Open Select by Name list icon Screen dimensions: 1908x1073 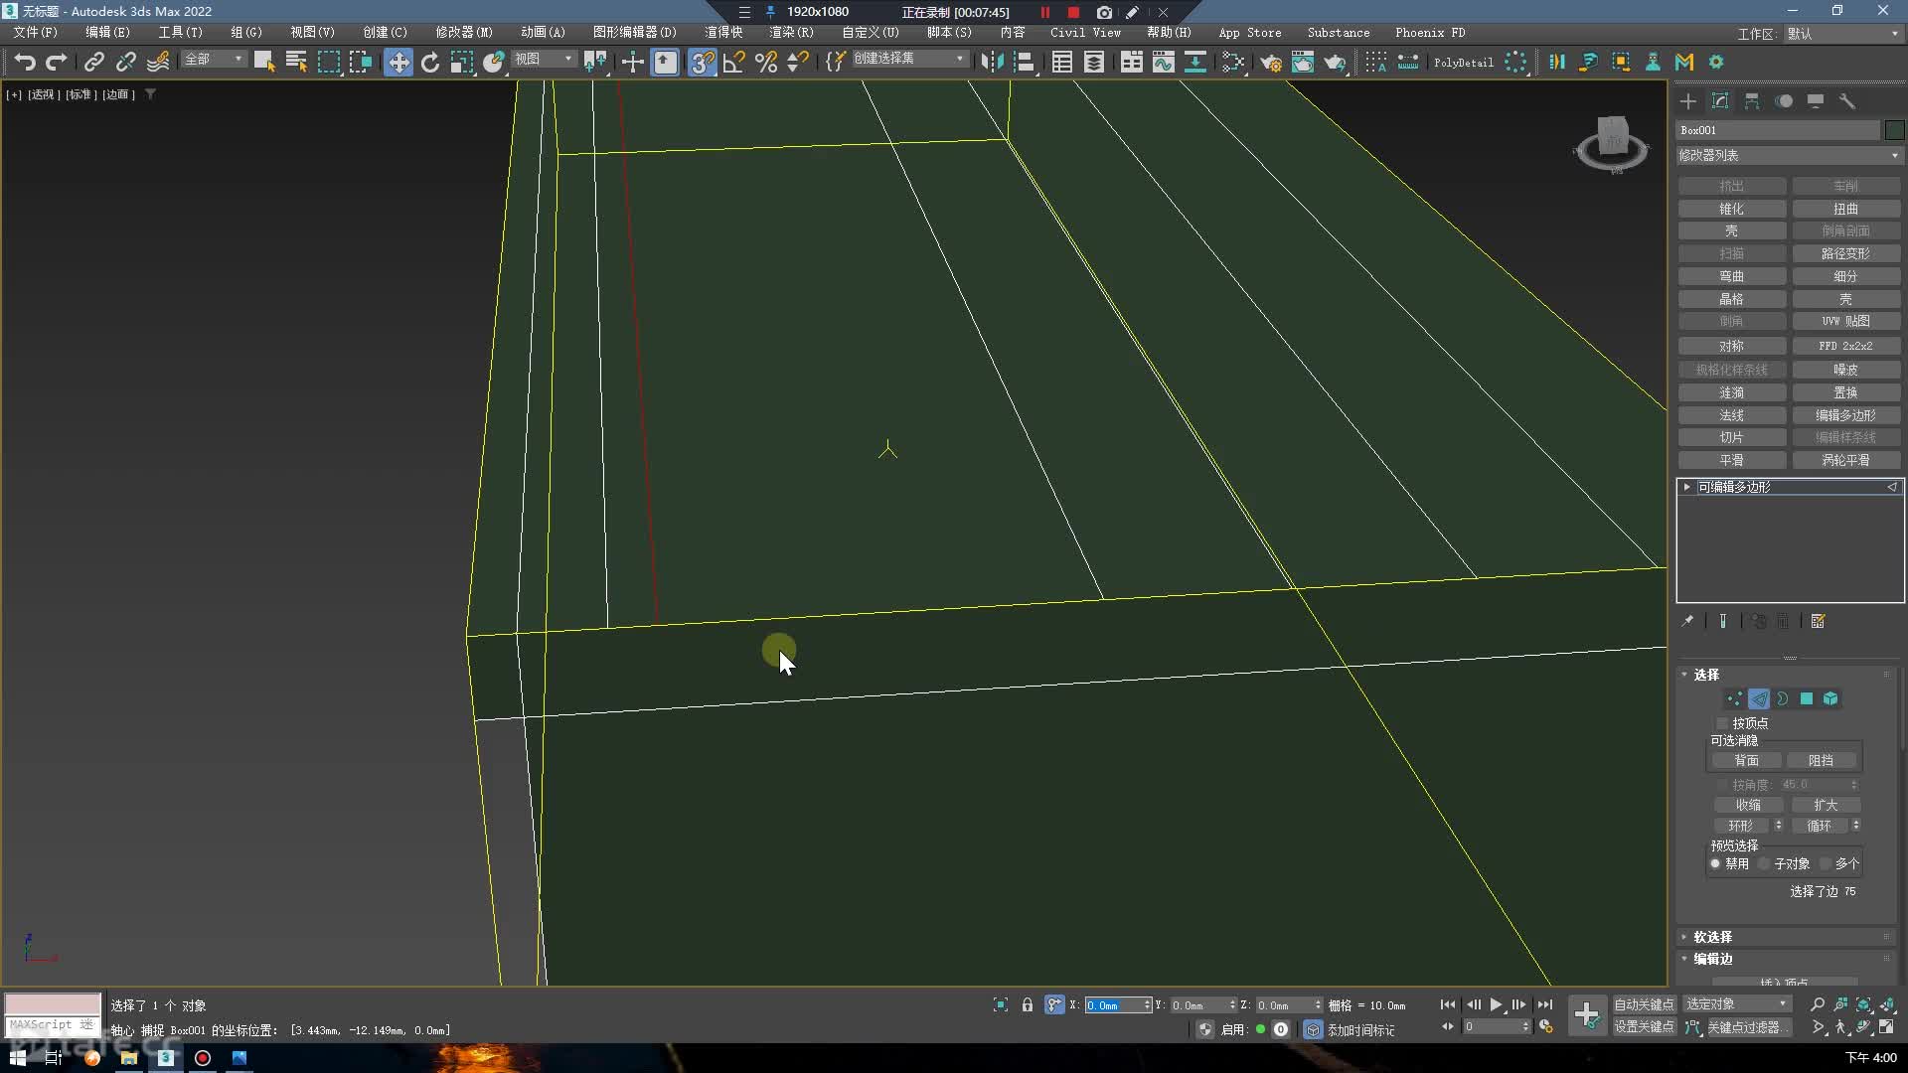click(296, 62)
